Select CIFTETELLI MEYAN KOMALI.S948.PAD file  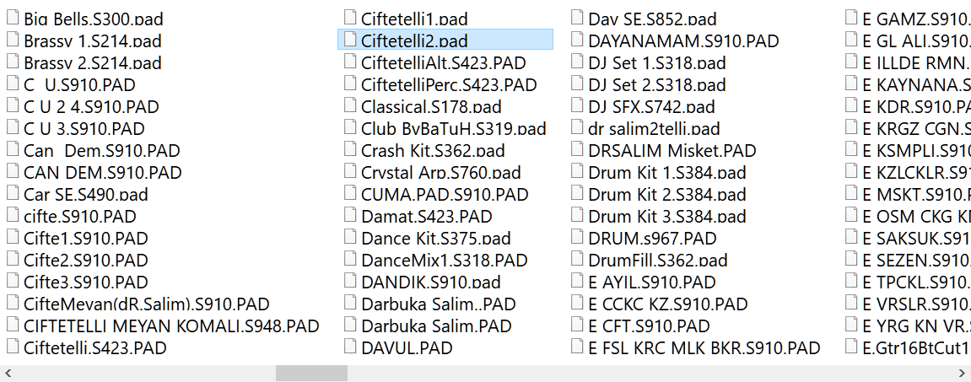[x=171, y=326]
